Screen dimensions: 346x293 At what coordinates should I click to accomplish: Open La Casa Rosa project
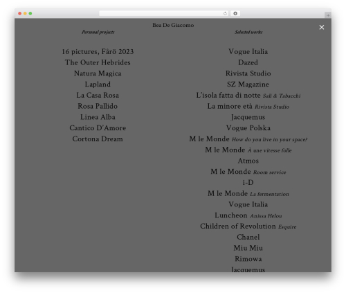98,95
